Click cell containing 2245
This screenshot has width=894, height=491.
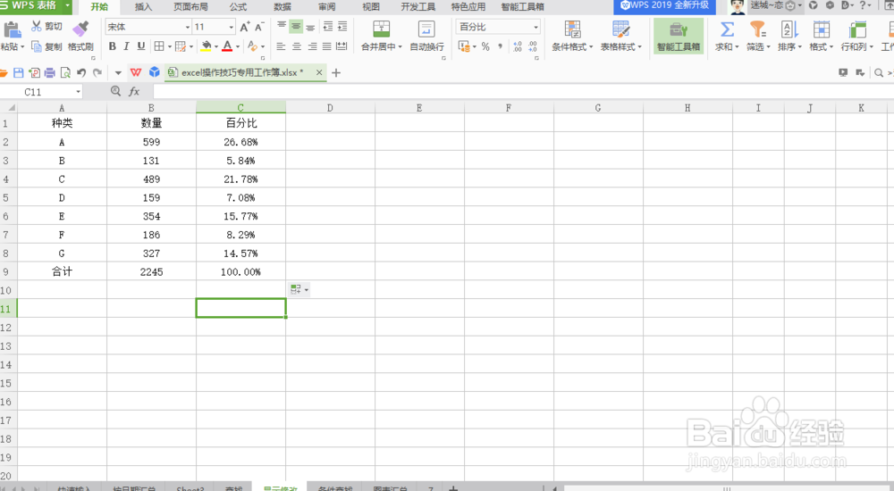point(151,271)
